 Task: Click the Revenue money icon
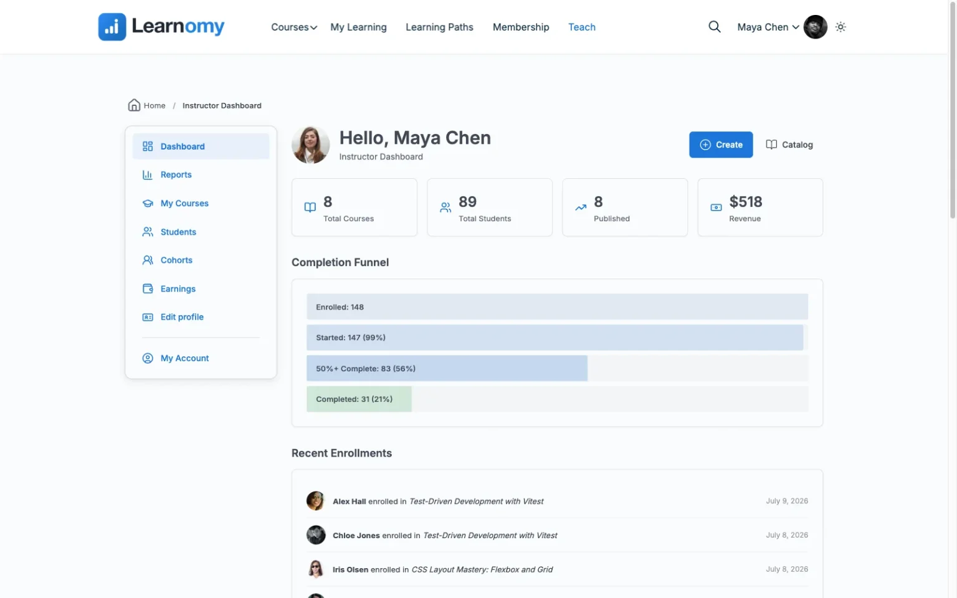pos(717,207)
